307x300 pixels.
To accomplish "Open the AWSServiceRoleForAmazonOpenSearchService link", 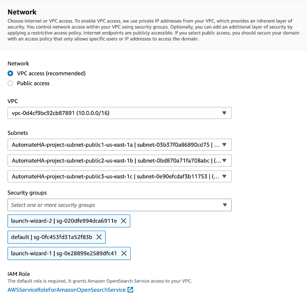I will tap(66, 290).
